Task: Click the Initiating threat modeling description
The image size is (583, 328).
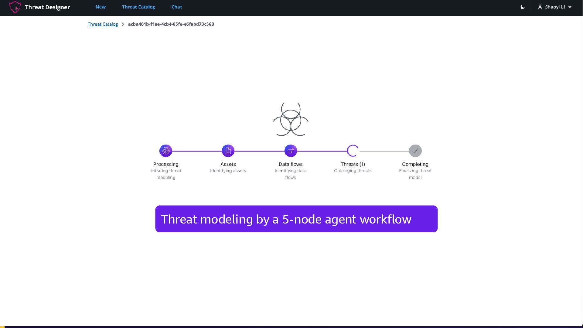Action: (166, 174)
